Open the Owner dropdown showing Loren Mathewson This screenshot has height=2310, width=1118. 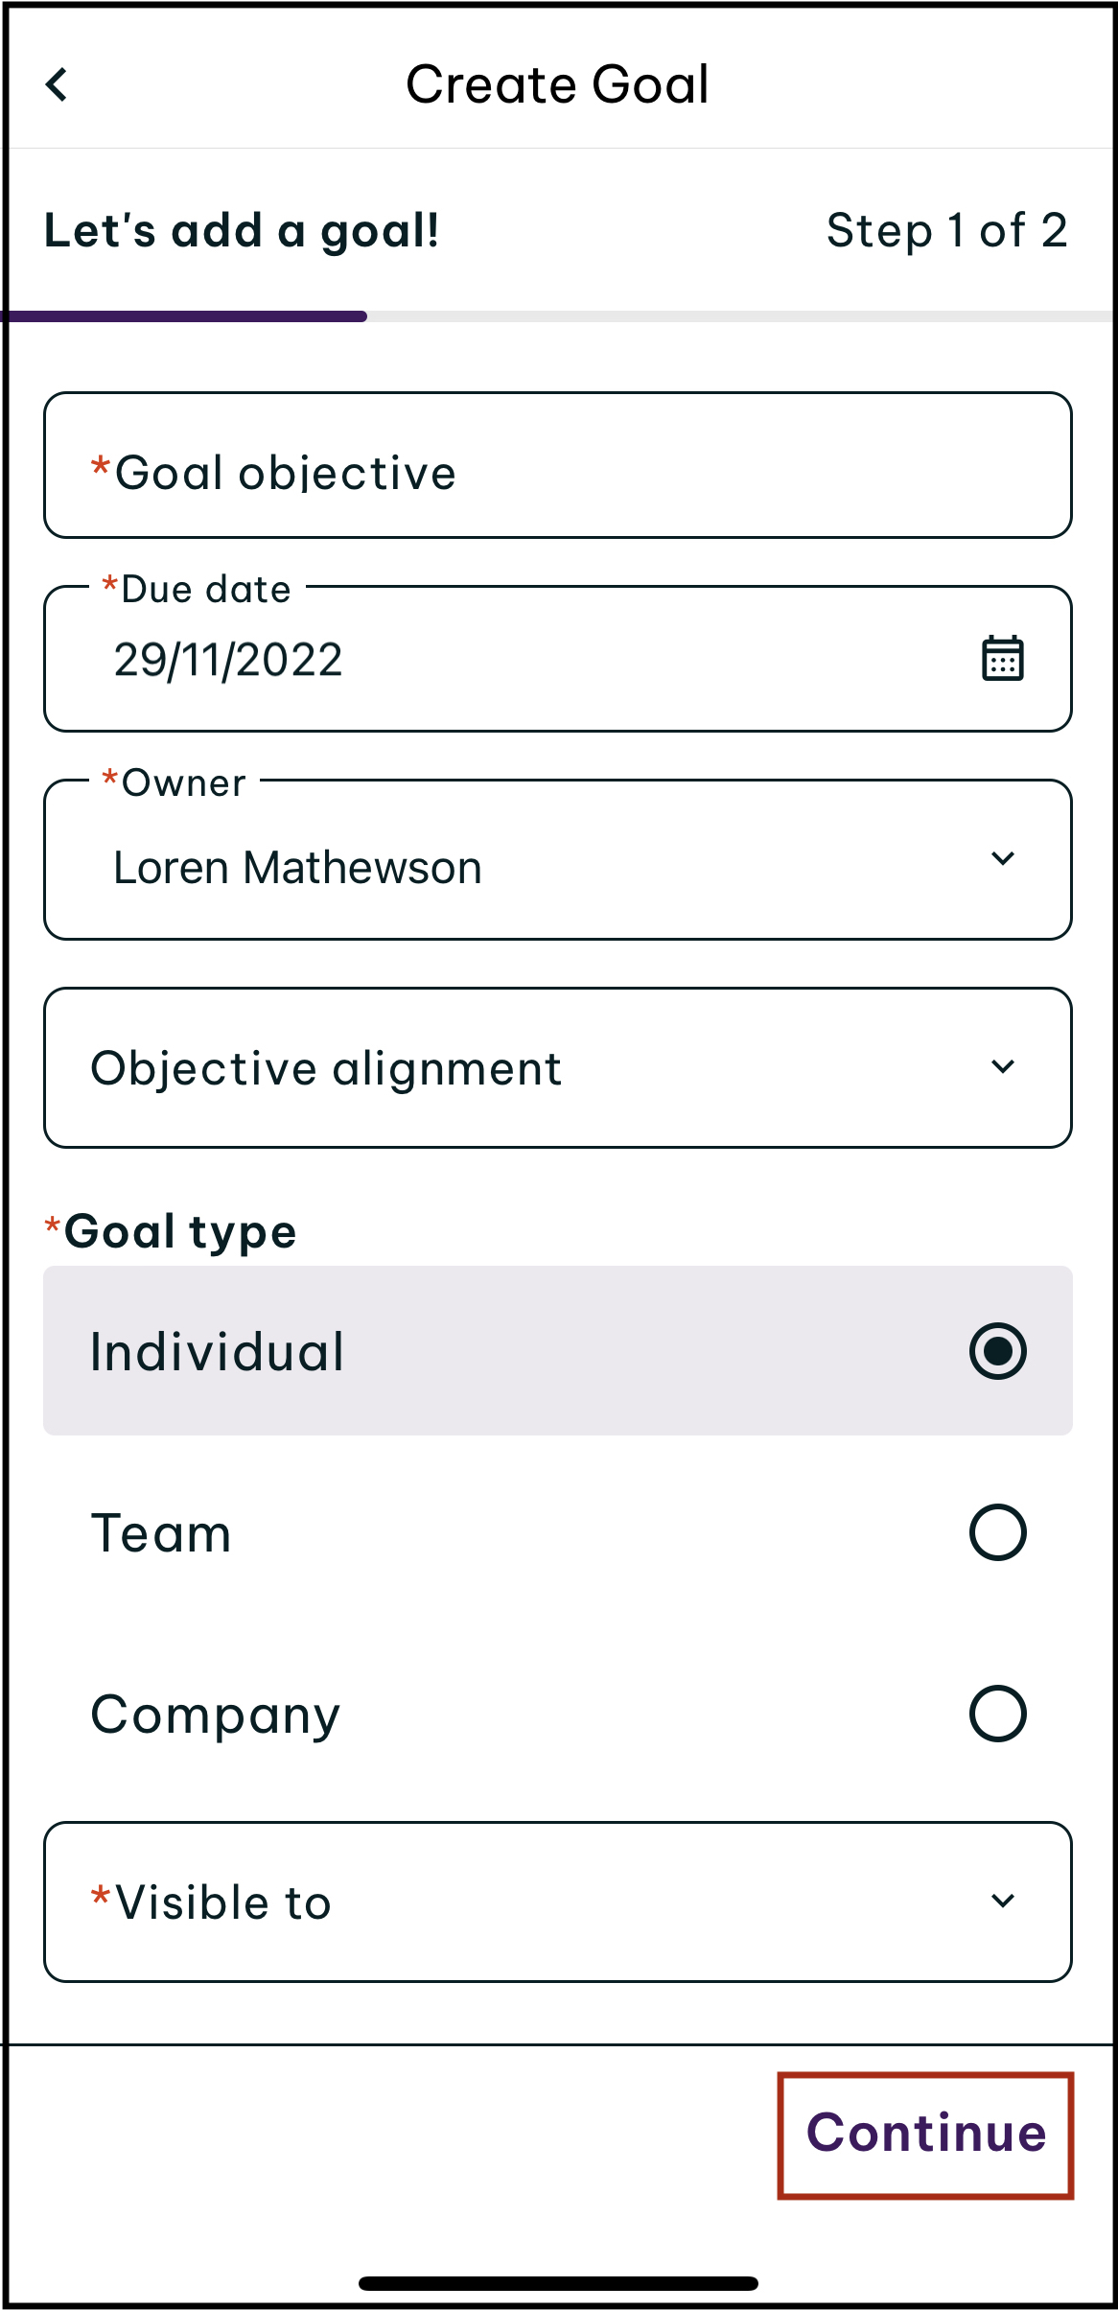[558, 859]
